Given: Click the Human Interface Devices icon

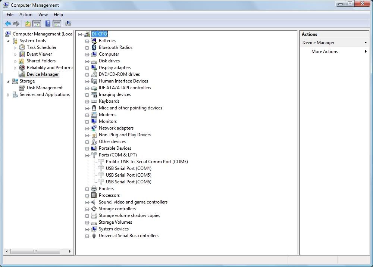Looking at the screenshot, I should tap(94, 81).
